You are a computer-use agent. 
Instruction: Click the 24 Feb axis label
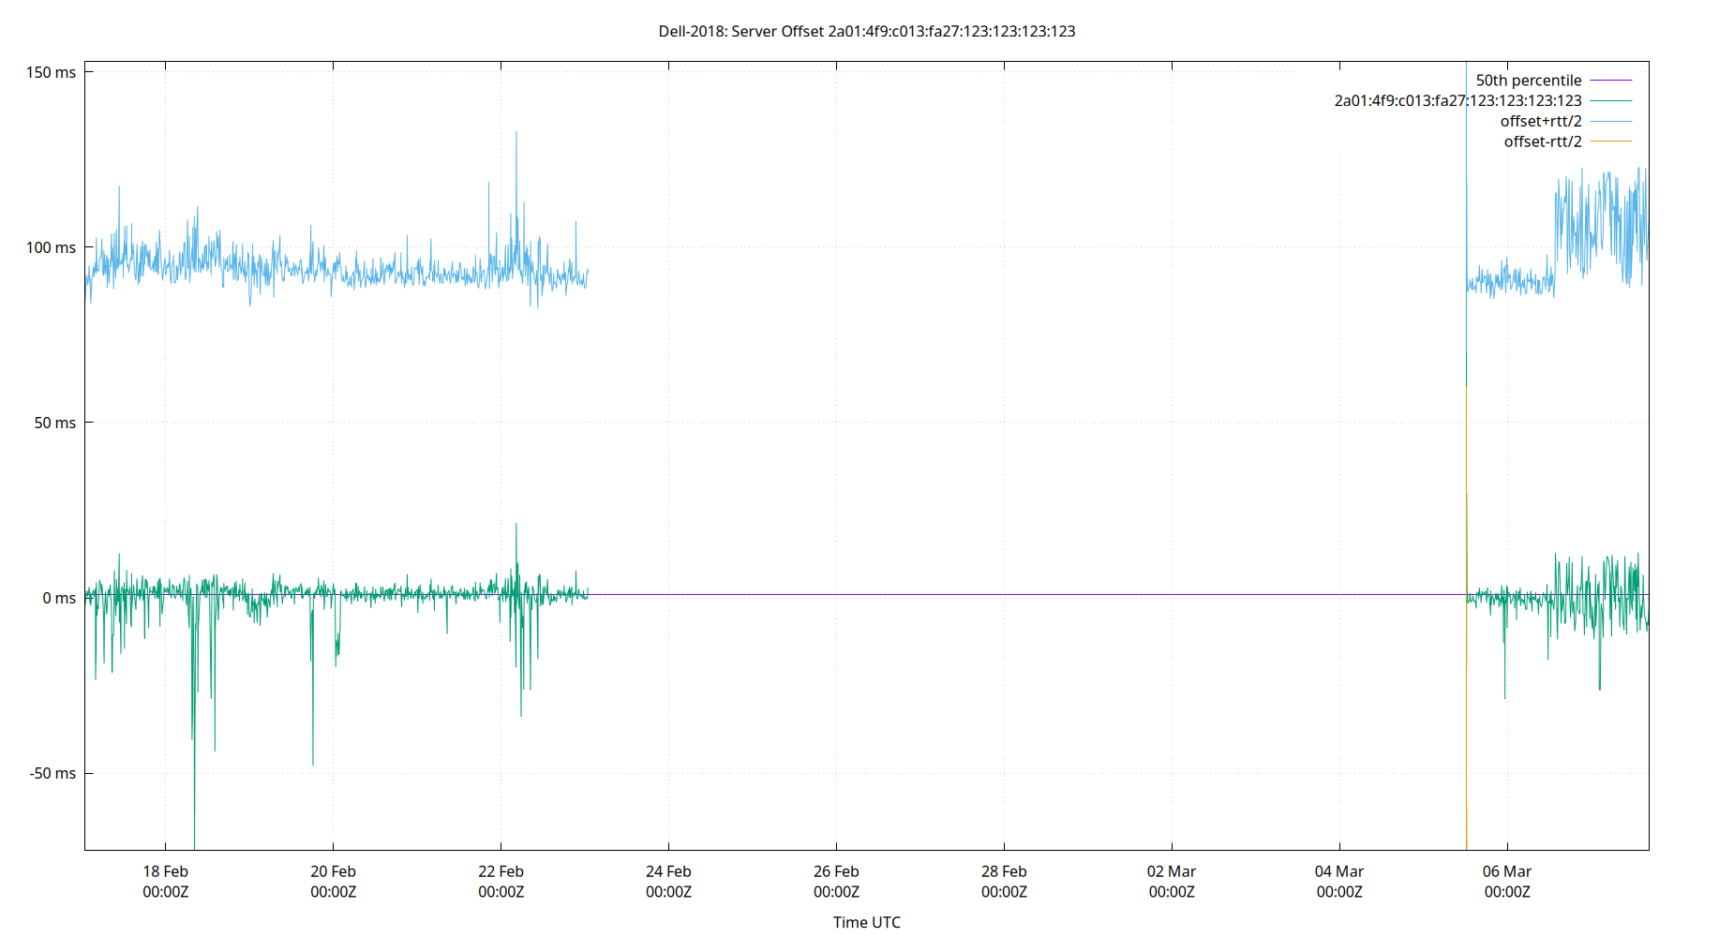point(668,871)
